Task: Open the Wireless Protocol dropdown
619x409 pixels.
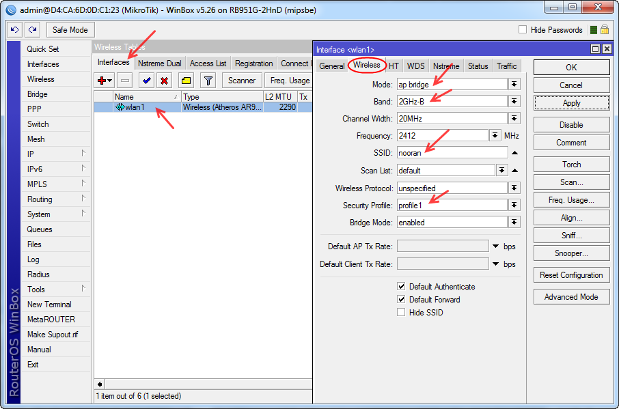Action: 514,188
